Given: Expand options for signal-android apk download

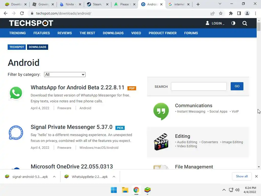Looking at the screenshot, I should (x=54, y=177).
